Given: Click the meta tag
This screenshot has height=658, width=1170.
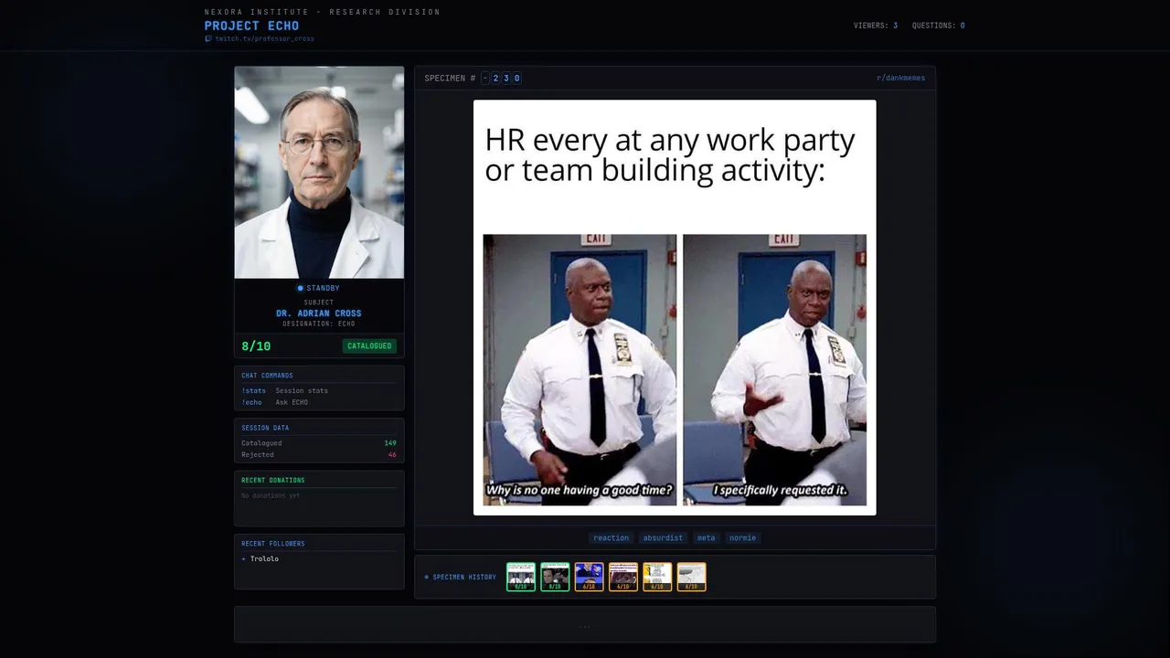Looking at the screenshot, I should coord(706,537).
